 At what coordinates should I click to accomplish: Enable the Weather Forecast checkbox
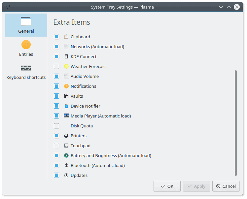[56, 66]
